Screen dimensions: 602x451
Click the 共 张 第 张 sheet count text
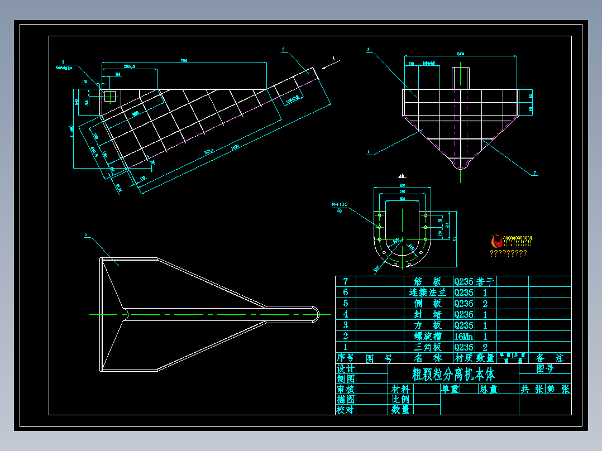[x=545, y=389]
